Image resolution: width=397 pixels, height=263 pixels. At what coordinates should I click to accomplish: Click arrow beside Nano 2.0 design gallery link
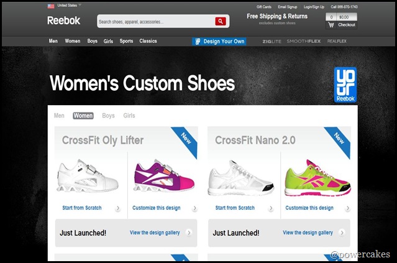click(x=342, y=233)
